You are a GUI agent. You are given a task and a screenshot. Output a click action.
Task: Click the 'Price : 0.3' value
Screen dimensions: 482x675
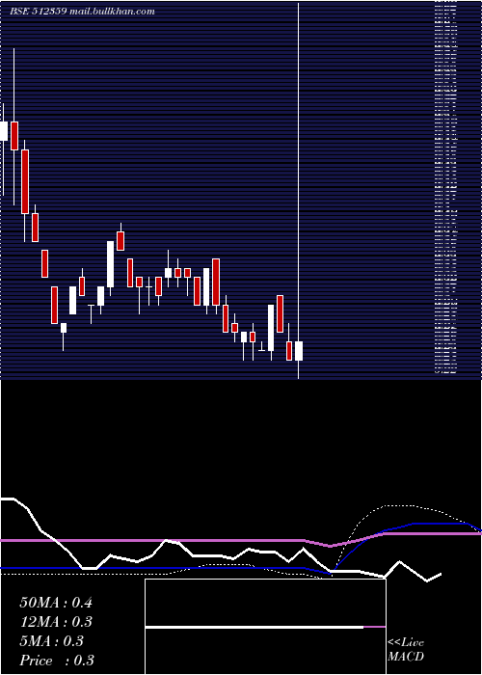coord(57,661)
